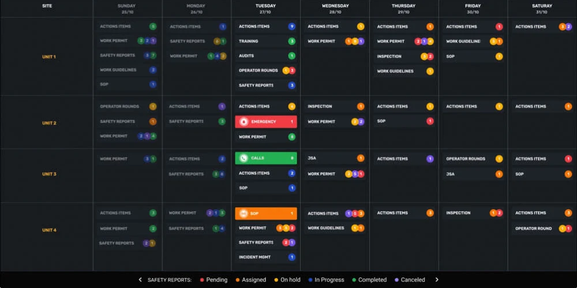
Task: Click the blue 1 badge on the Incident Mgmt card
Action: 292,257
